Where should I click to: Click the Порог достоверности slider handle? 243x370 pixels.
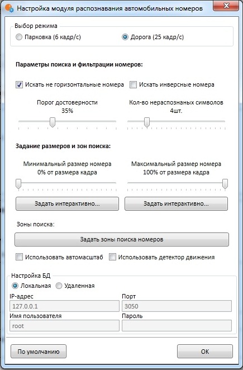(x=53, y=122)
